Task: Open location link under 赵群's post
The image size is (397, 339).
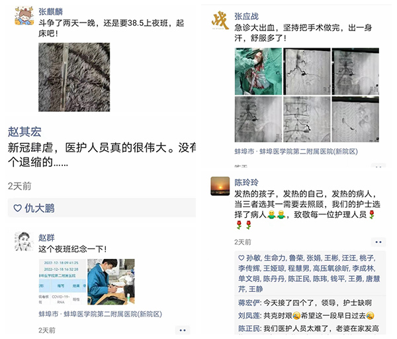Action: (101, 314)
